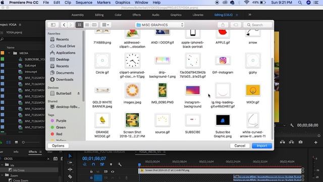Toggle V1 track output eye
Viewport: 323px width, 182px height.
(113, 171)
